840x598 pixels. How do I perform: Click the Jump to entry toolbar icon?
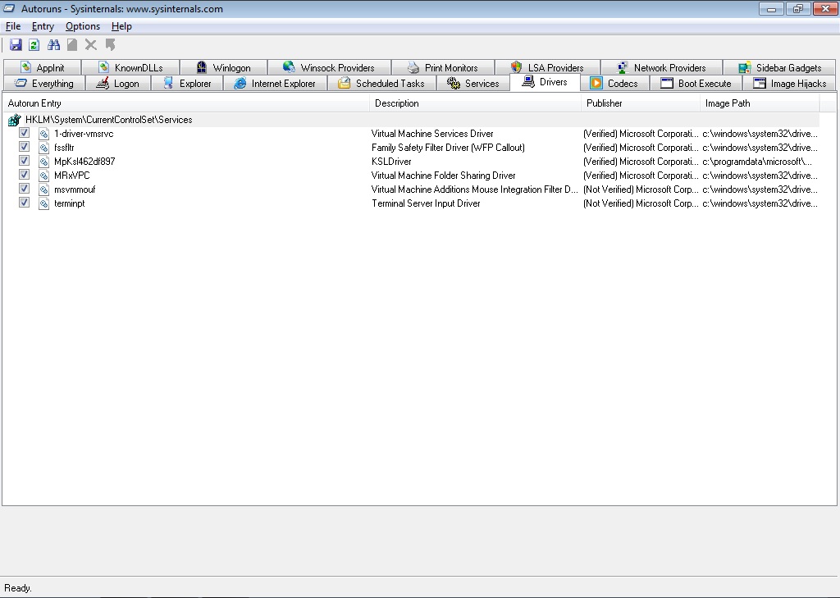(x=111, y=45)
